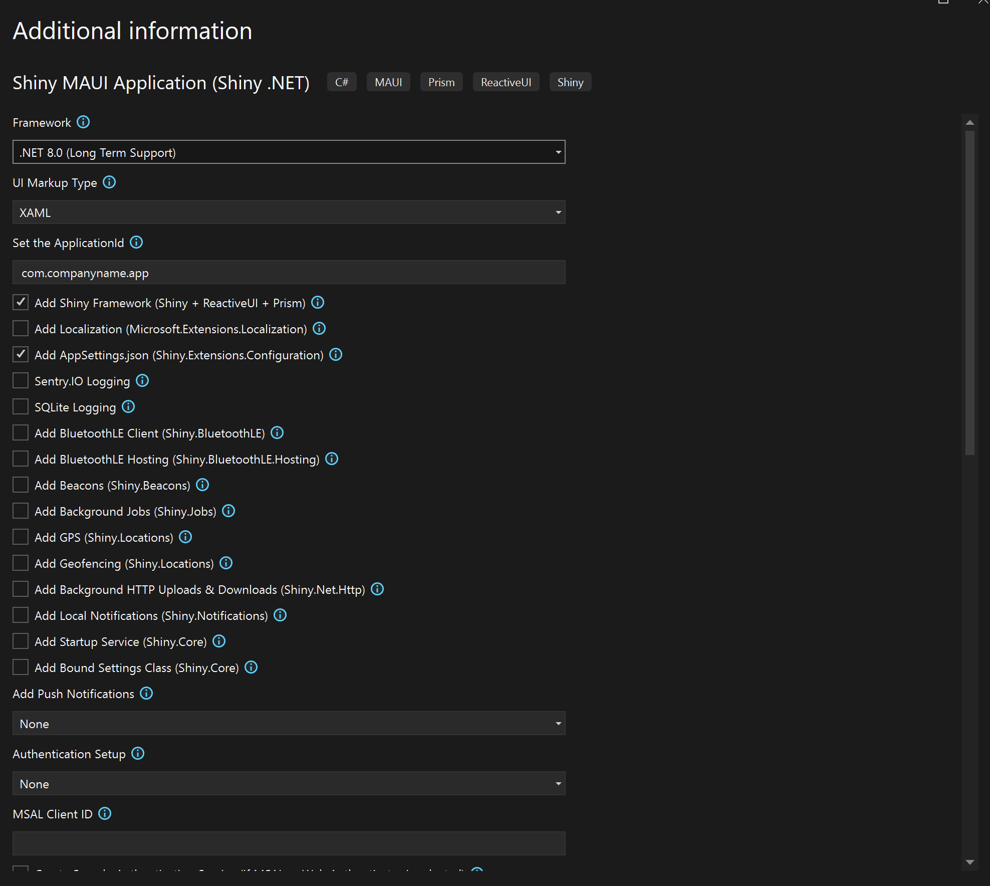Show info for Add Beacons option
990x886 pixels.
click(x=202, y=485)
